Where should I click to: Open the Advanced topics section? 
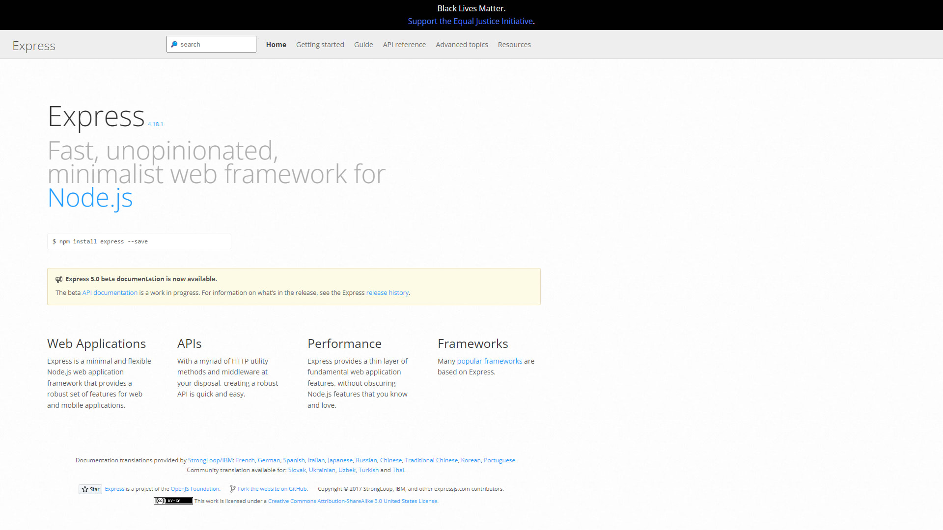[x=462, y=44]
